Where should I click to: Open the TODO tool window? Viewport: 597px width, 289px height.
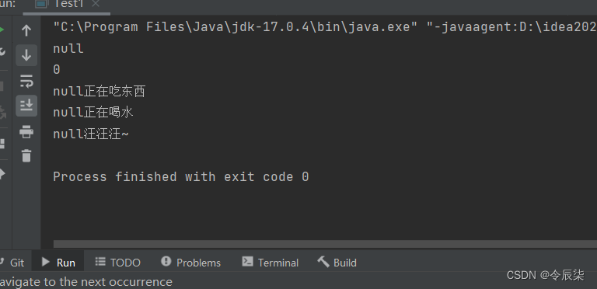click(x=117, y=263)
